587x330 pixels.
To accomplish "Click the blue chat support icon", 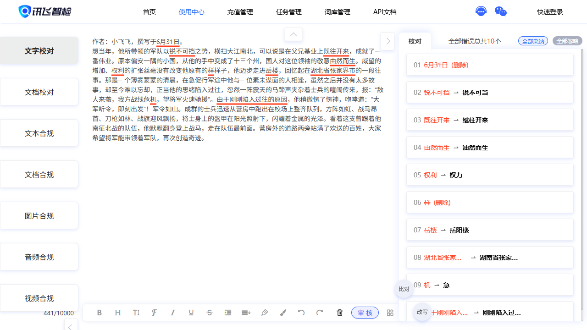I will coord(481,12).
